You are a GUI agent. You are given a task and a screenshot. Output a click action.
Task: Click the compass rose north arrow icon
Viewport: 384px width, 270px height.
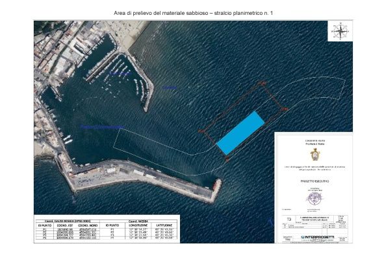coord(340,31)
